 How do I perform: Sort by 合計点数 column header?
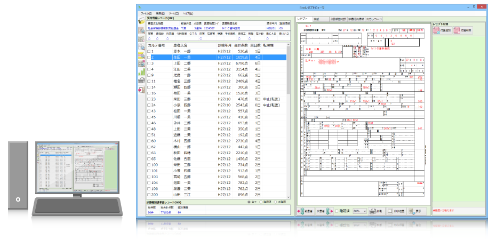tap(241, 45)
